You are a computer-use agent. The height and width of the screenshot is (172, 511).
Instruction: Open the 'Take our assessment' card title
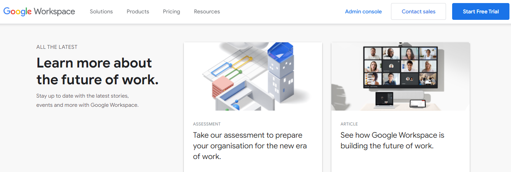tap(250, 146)
